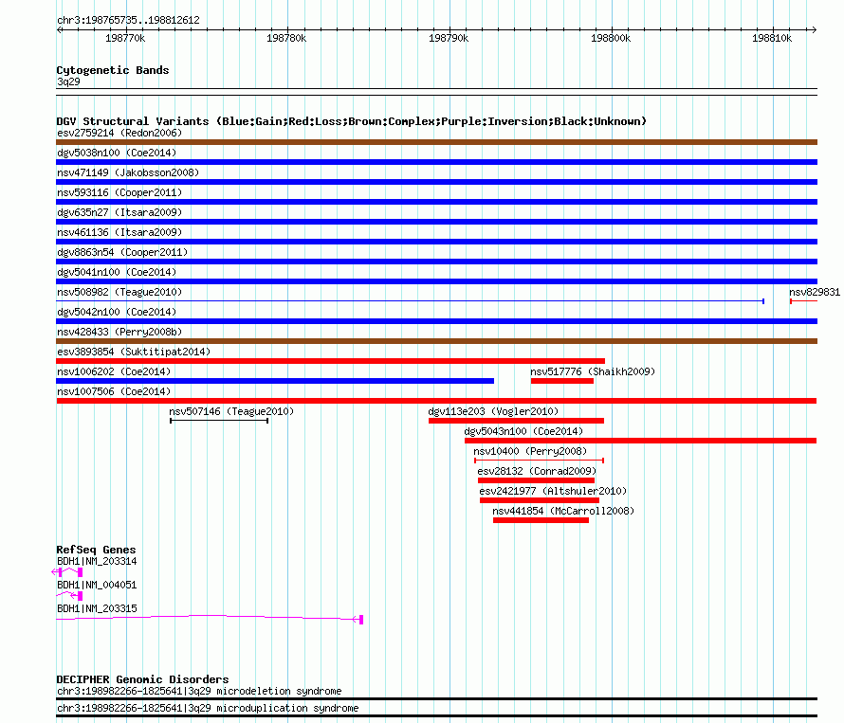
Task: Click the Cytogenetic Bands track heading
Action: [113, 70]
